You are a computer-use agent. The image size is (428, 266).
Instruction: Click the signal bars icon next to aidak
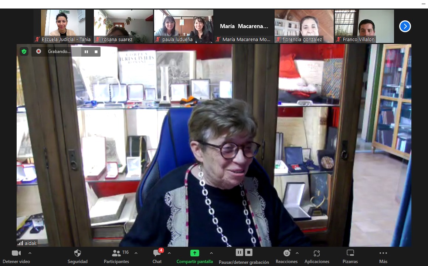coord(20,243)
